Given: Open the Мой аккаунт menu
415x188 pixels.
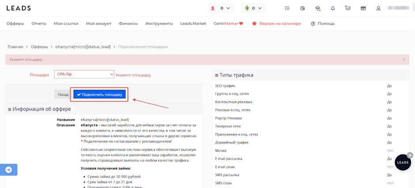Looking at the screenshot, I should [98, 23].
